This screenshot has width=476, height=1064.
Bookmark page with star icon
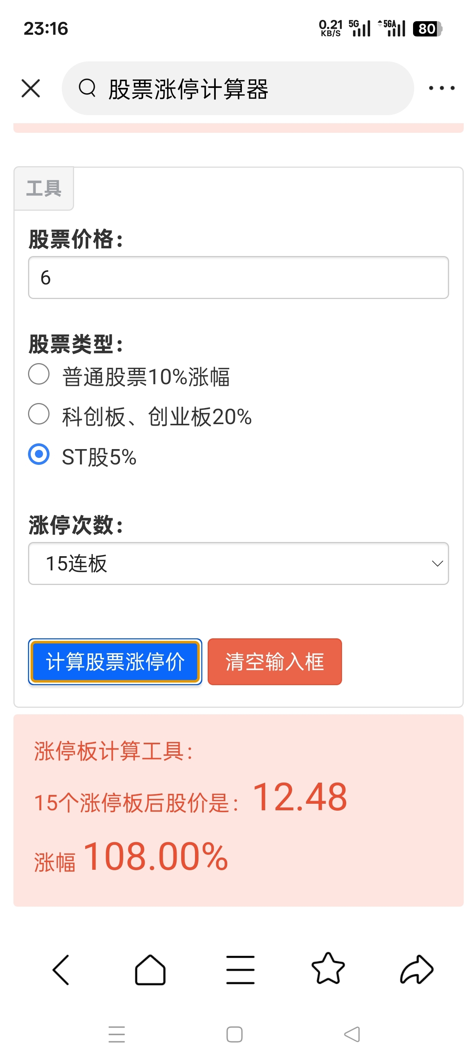(x=328, y=968)
